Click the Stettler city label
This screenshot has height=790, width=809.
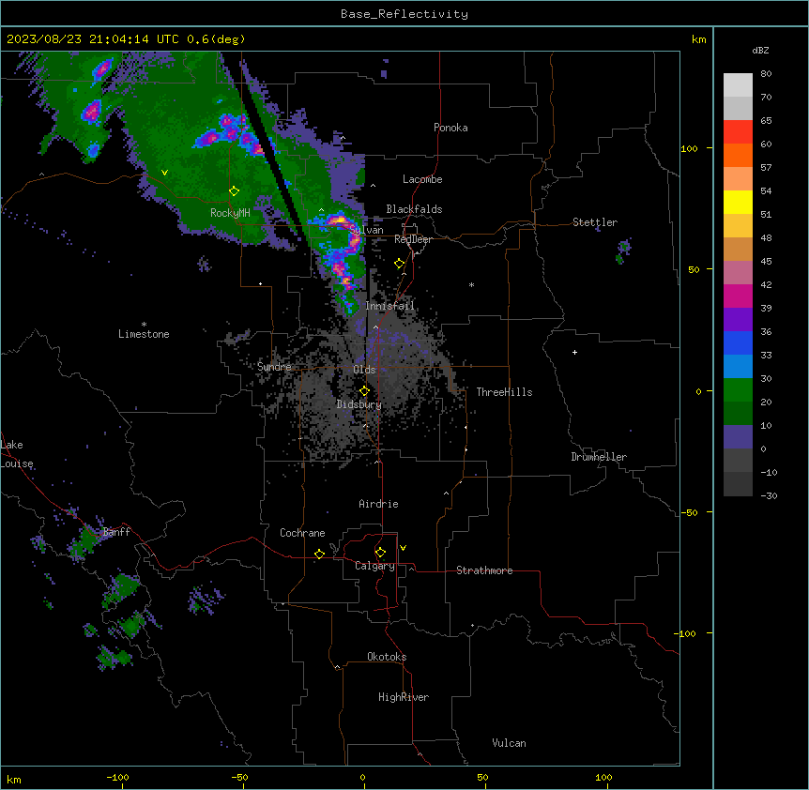[595, 222]
